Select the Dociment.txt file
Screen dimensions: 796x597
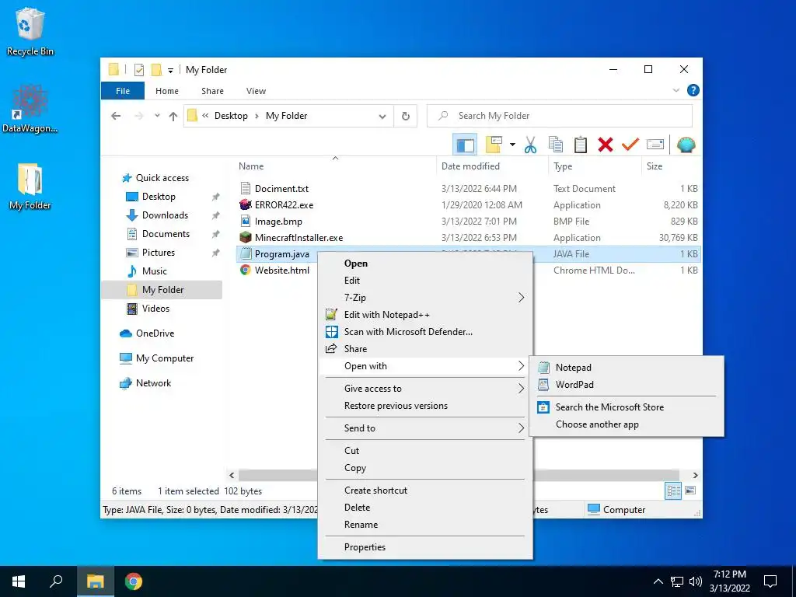[281, 189]
